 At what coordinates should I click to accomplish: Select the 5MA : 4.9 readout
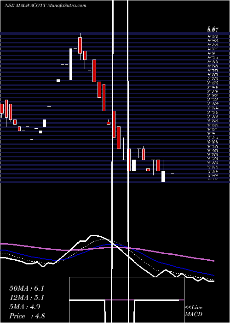[25, 307]
